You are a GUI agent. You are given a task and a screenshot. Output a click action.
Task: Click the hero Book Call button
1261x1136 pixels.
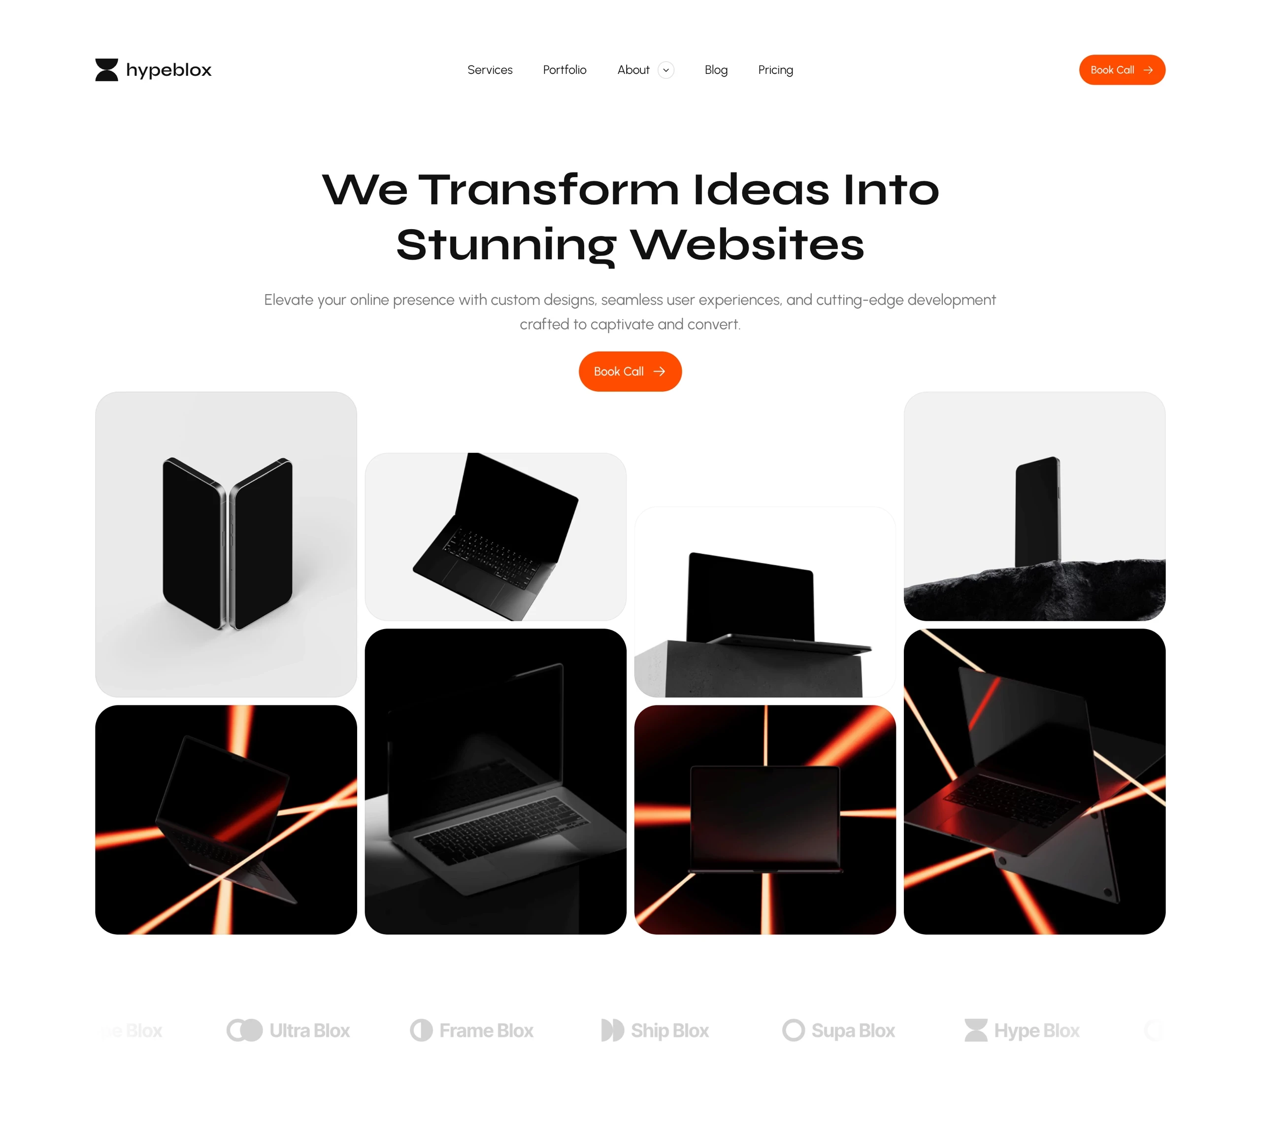(630, 370)
